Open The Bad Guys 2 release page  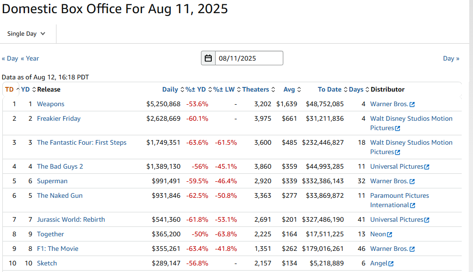click(x=60, y=166)
